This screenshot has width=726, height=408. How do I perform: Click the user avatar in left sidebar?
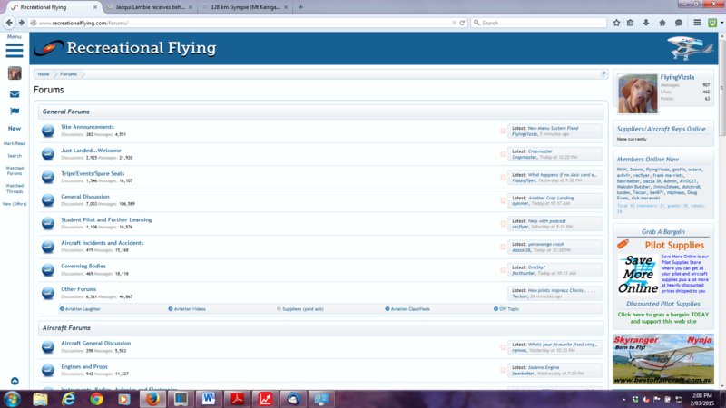[15, 73]
